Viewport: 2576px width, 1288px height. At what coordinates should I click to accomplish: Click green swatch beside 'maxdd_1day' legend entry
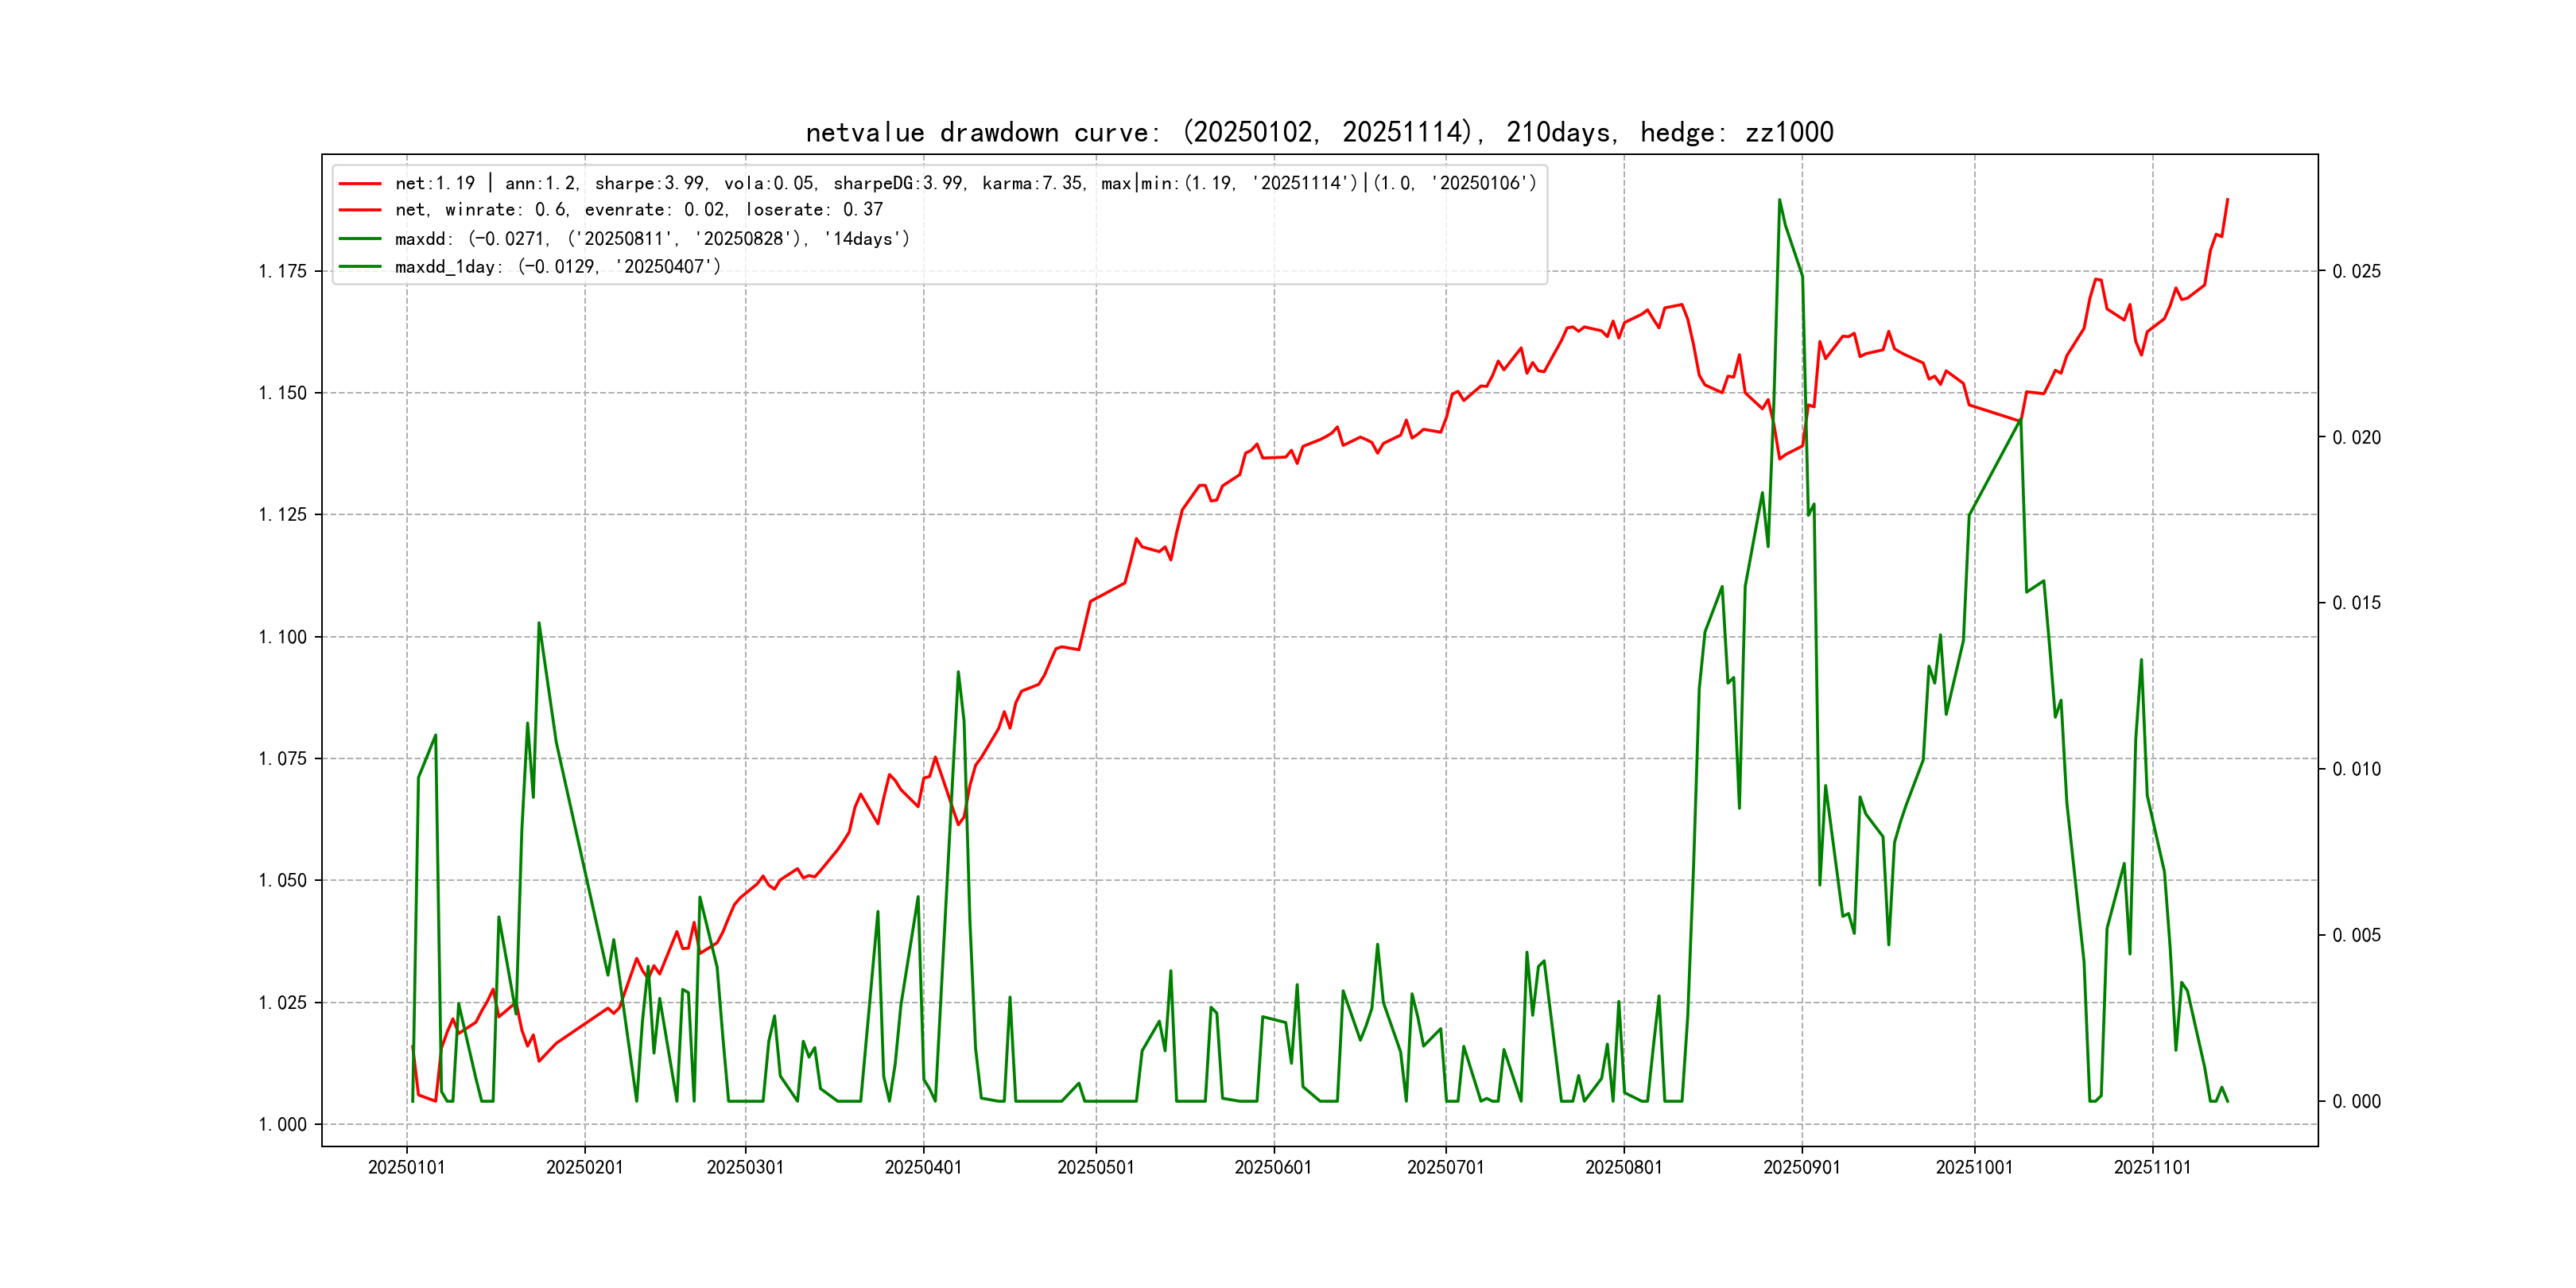[x=360, y=267]
